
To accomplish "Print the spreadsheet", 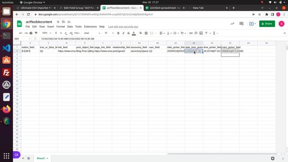I will (x=31, y=33).
